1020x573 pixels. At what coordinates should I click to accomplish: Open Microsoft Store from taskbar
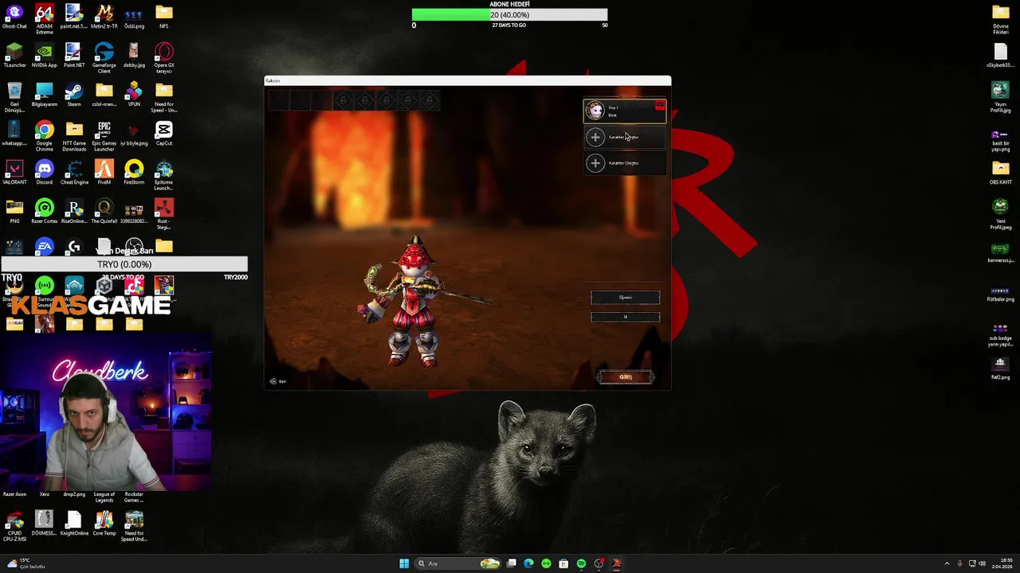point(563,563)
